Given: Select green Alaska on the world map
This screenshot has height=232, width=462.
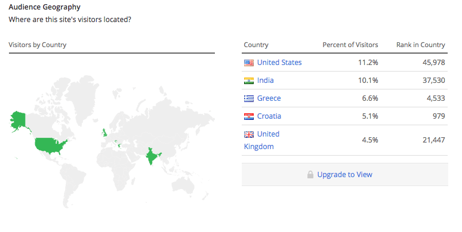Looking at the screenshot, I should pos(19,120).
